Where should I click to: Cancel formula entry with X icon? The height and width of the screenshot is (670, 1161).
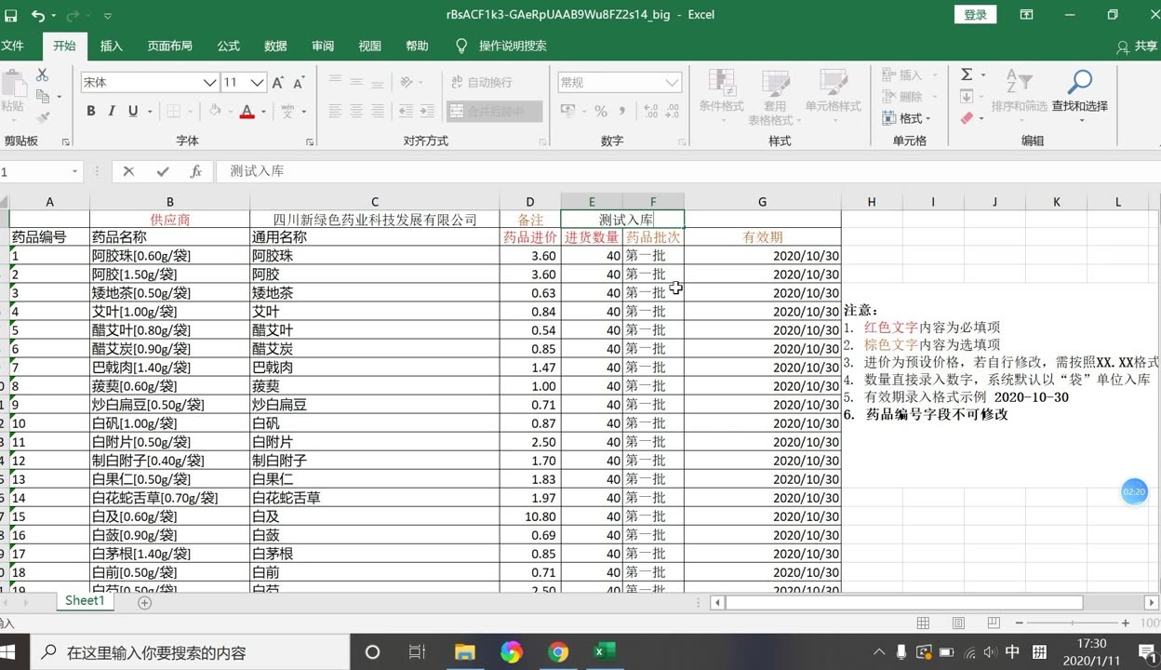pyautogui.click(x=128, y=171)
